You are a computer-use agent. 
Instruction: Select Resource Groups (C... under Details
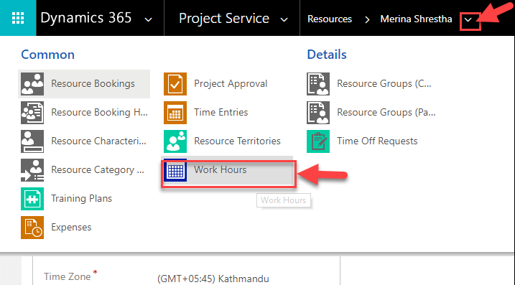tap(370, 84)
